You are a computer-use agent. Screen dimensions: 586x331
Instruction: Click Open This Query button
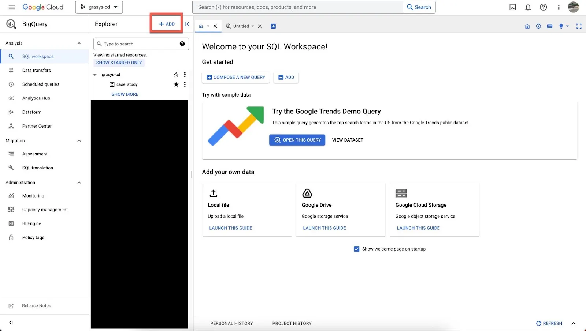coord(297,140)
